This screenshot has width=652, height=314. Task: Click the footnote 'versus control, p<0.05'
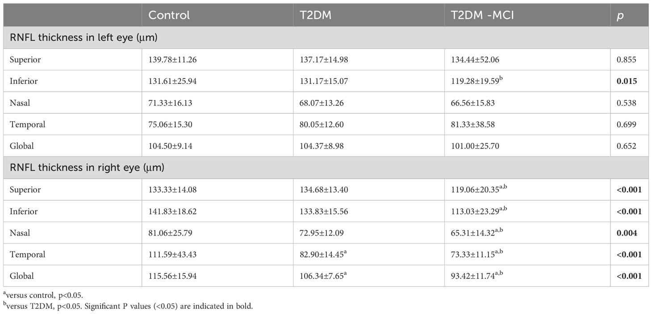click(42, 295)
